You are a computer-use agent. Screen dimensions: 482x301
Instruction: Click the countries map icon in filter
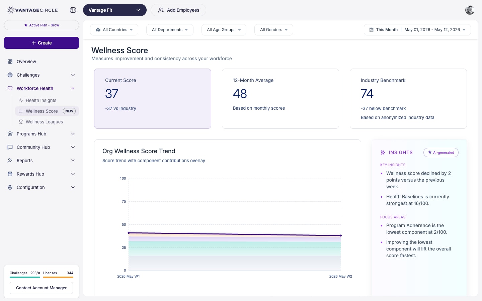(x=98, y=30)
